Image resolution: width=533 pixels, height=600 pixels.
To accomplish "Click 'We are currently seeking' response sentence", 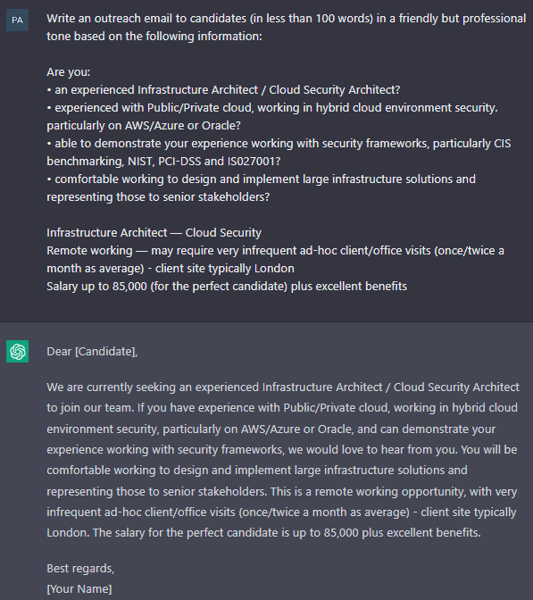I will click(283, 387).
